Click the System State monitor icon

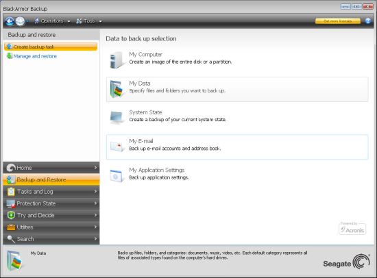[x=117, y=118]
